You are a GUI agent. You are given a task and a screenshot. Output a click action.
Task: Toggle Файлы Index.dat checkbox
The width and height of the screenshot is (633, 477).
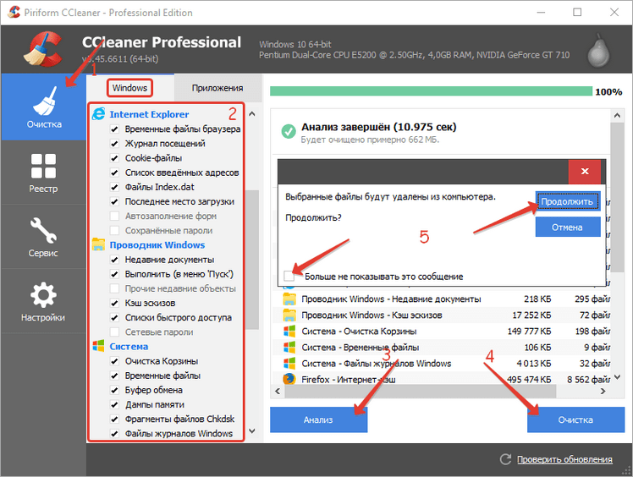114,187
